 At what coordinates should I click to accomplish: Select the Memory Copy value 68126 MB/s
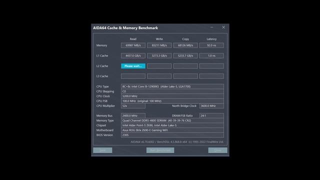click(x=185, y=45)
